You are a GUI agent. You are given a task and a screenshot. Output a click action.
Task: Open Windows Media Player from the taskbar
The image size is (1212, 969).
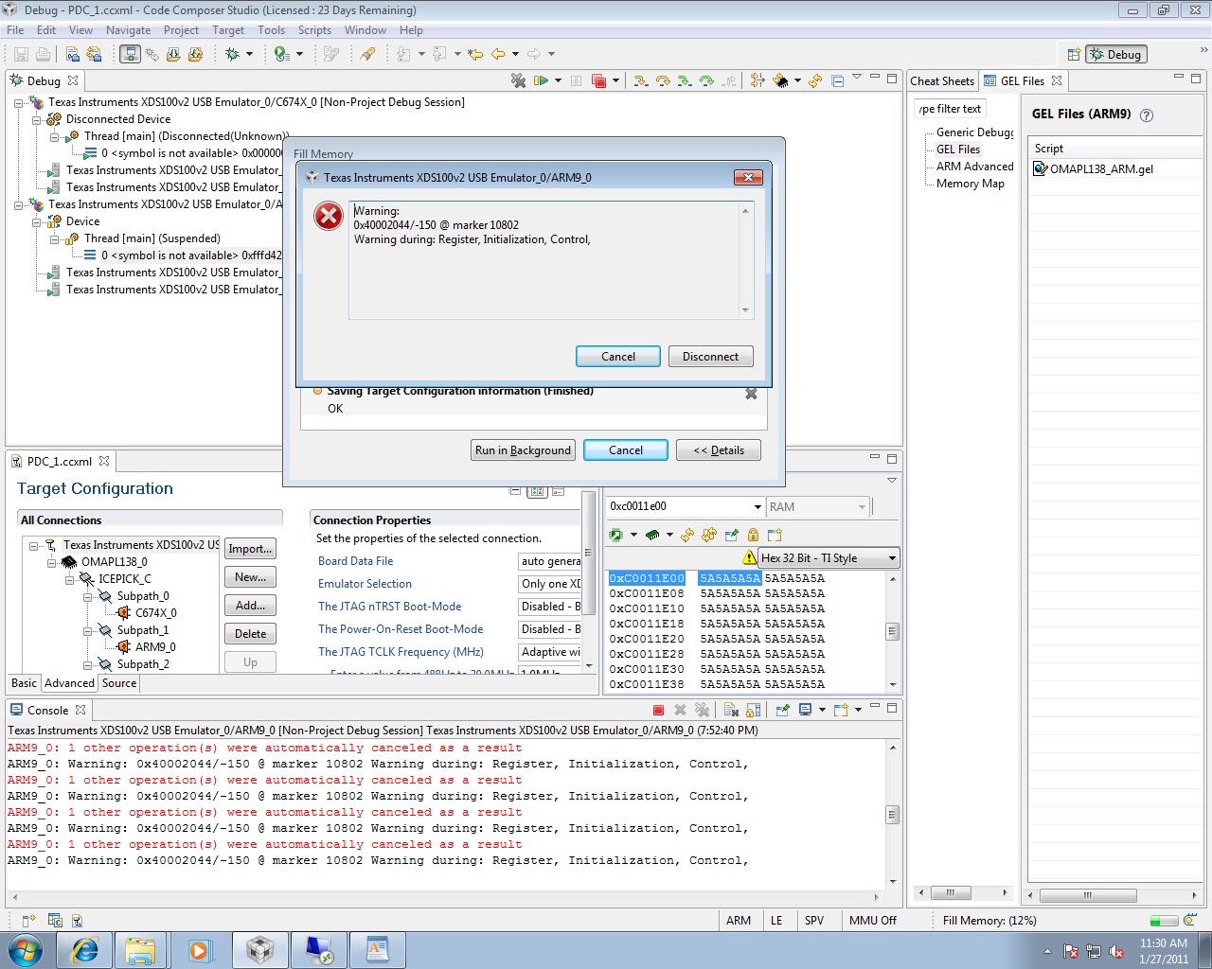200,949
